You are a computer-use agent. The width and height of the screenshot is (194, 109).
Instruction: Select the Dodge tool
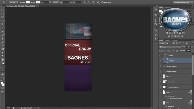[2, 56]
